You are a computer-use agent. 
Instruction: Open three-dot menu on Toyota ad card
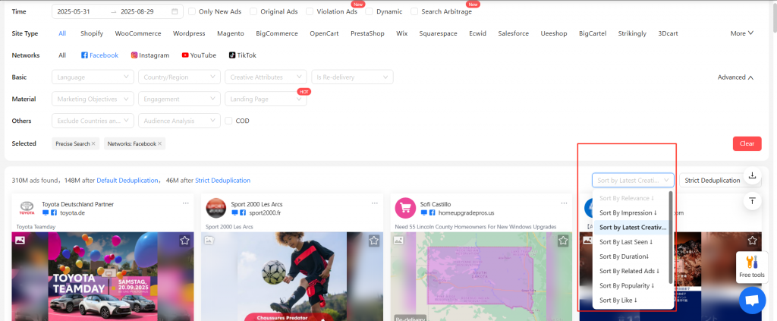click(185, 204)
